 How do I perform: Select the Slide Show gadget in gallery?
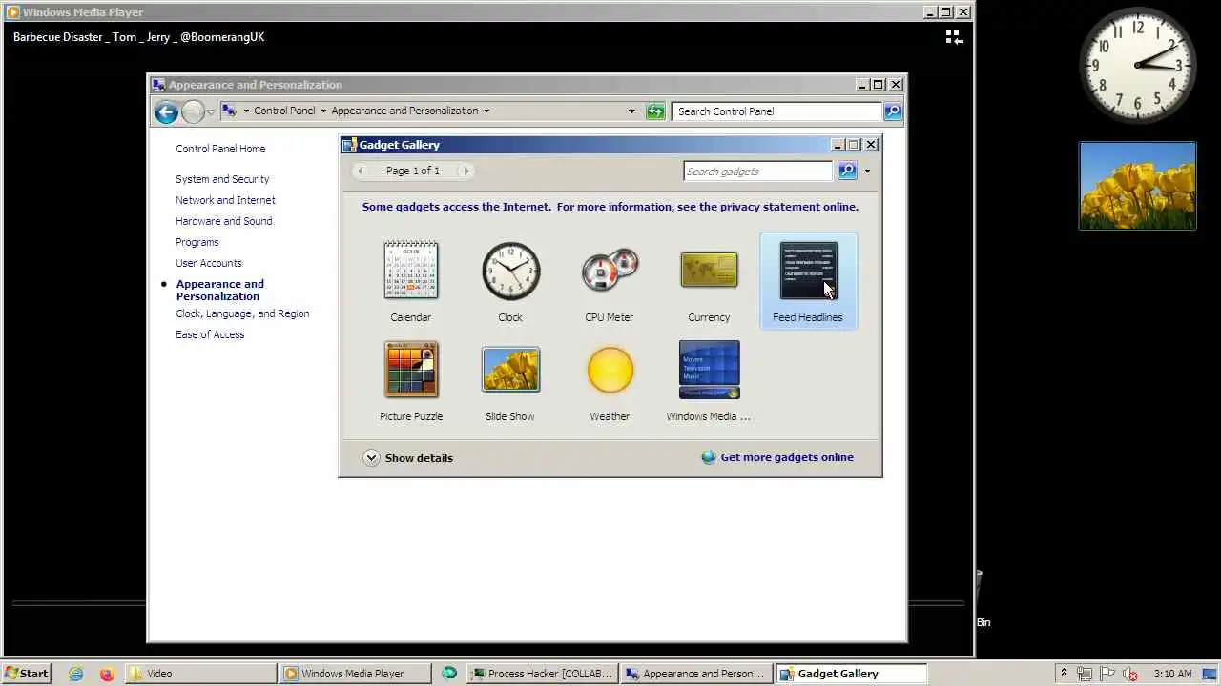click(x=510, y=370)
